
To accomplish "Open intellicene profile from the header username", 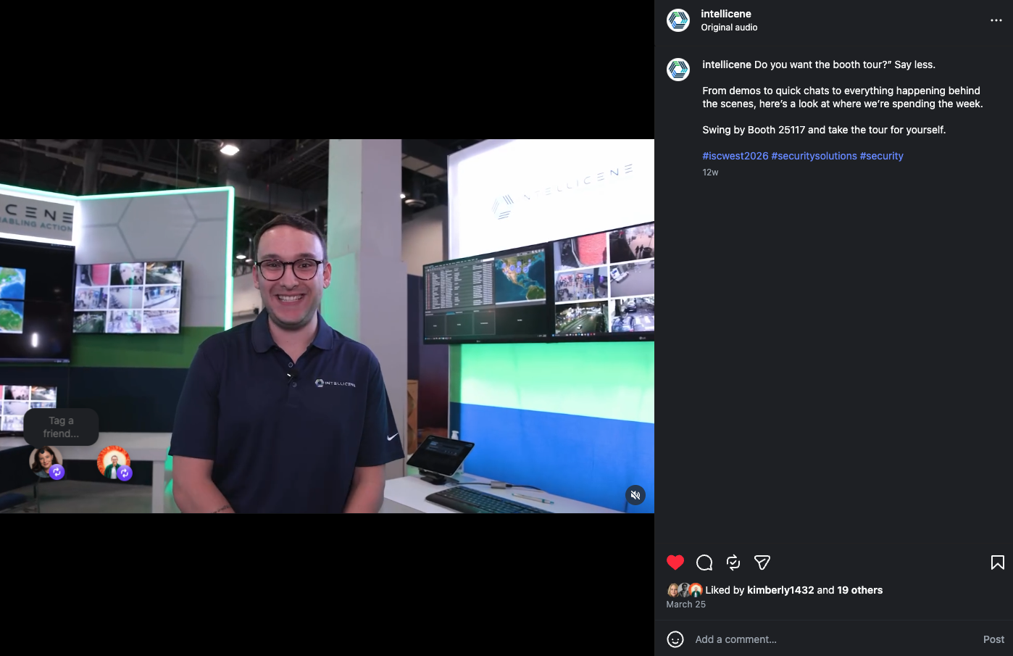I will tap(726, 14).
